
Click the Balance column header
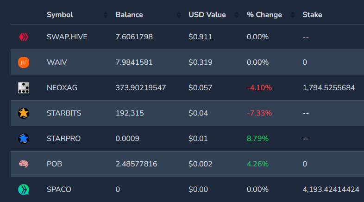coord(129,15)
